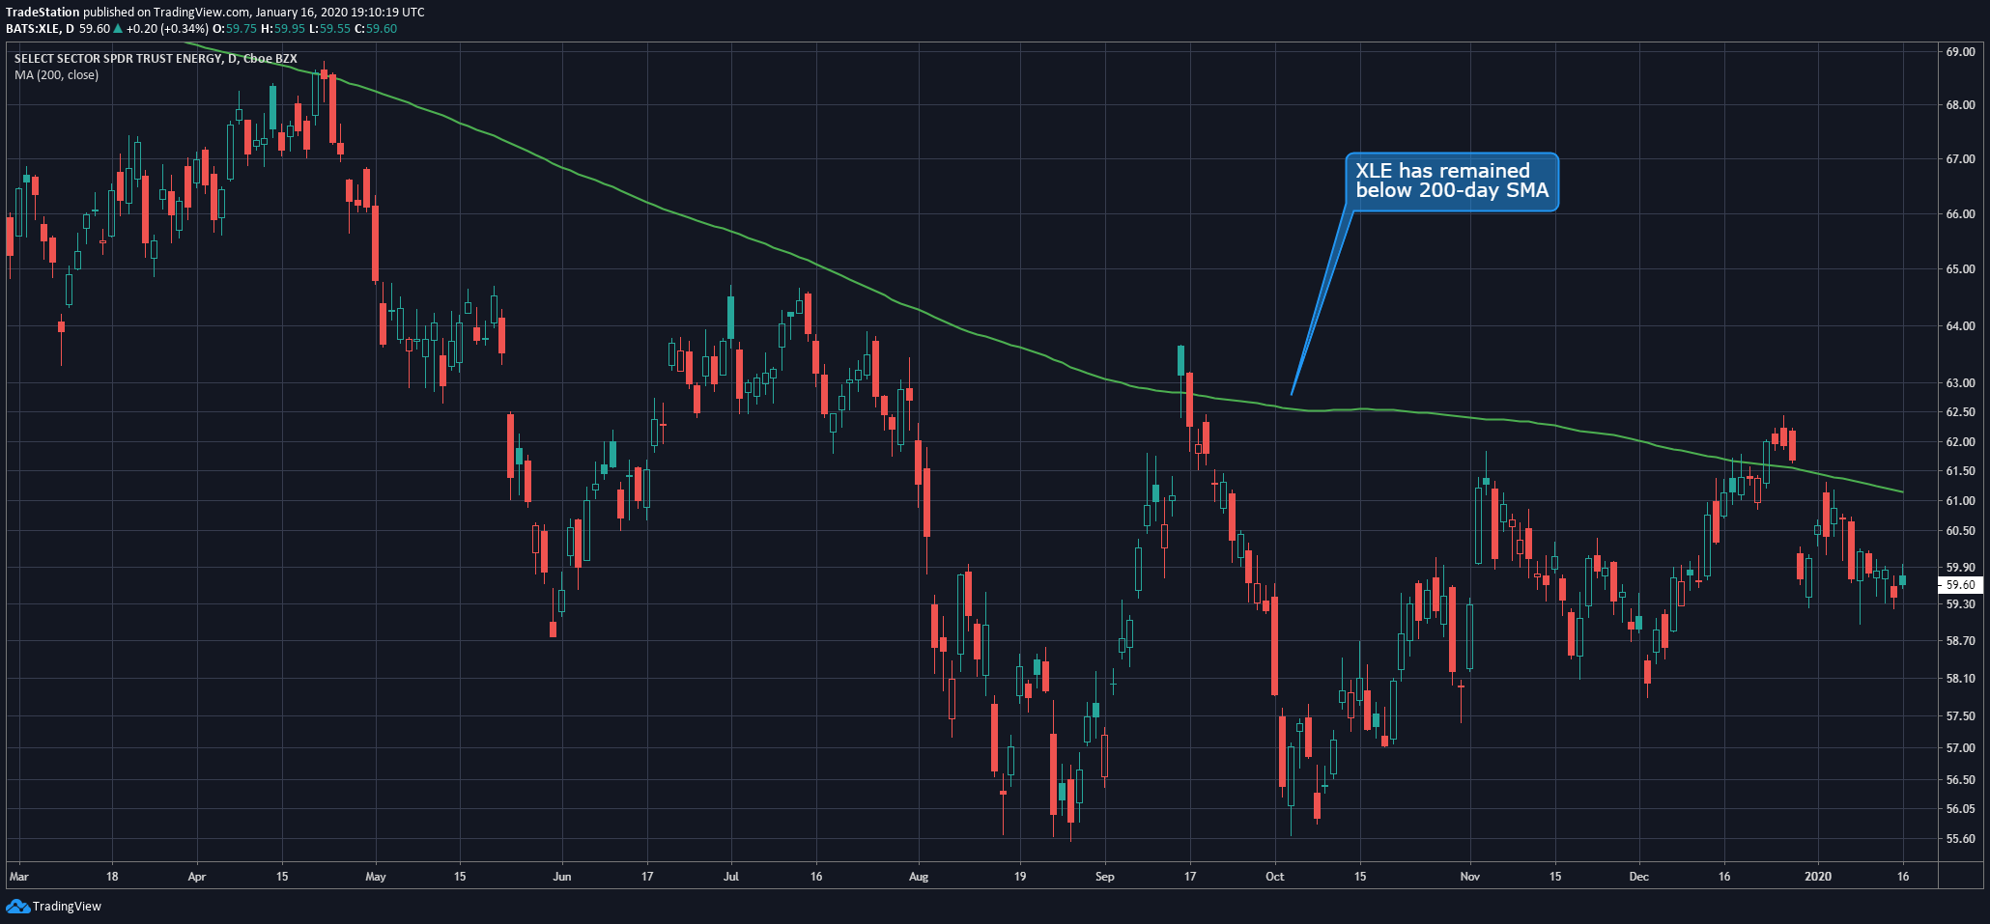Screen dimensions: 1990x924
Task: Click the 58.70 price axis label
Action: point(1960,641)
